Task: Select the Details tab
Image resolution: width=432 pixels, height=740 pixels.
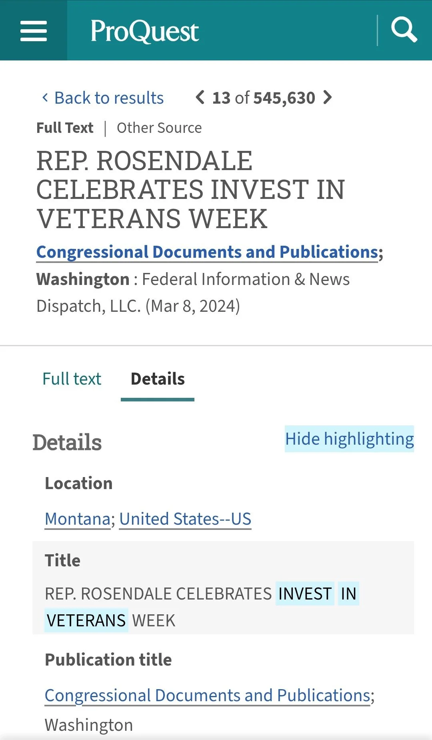Action: pyautogui.click(x=158, y=379)
